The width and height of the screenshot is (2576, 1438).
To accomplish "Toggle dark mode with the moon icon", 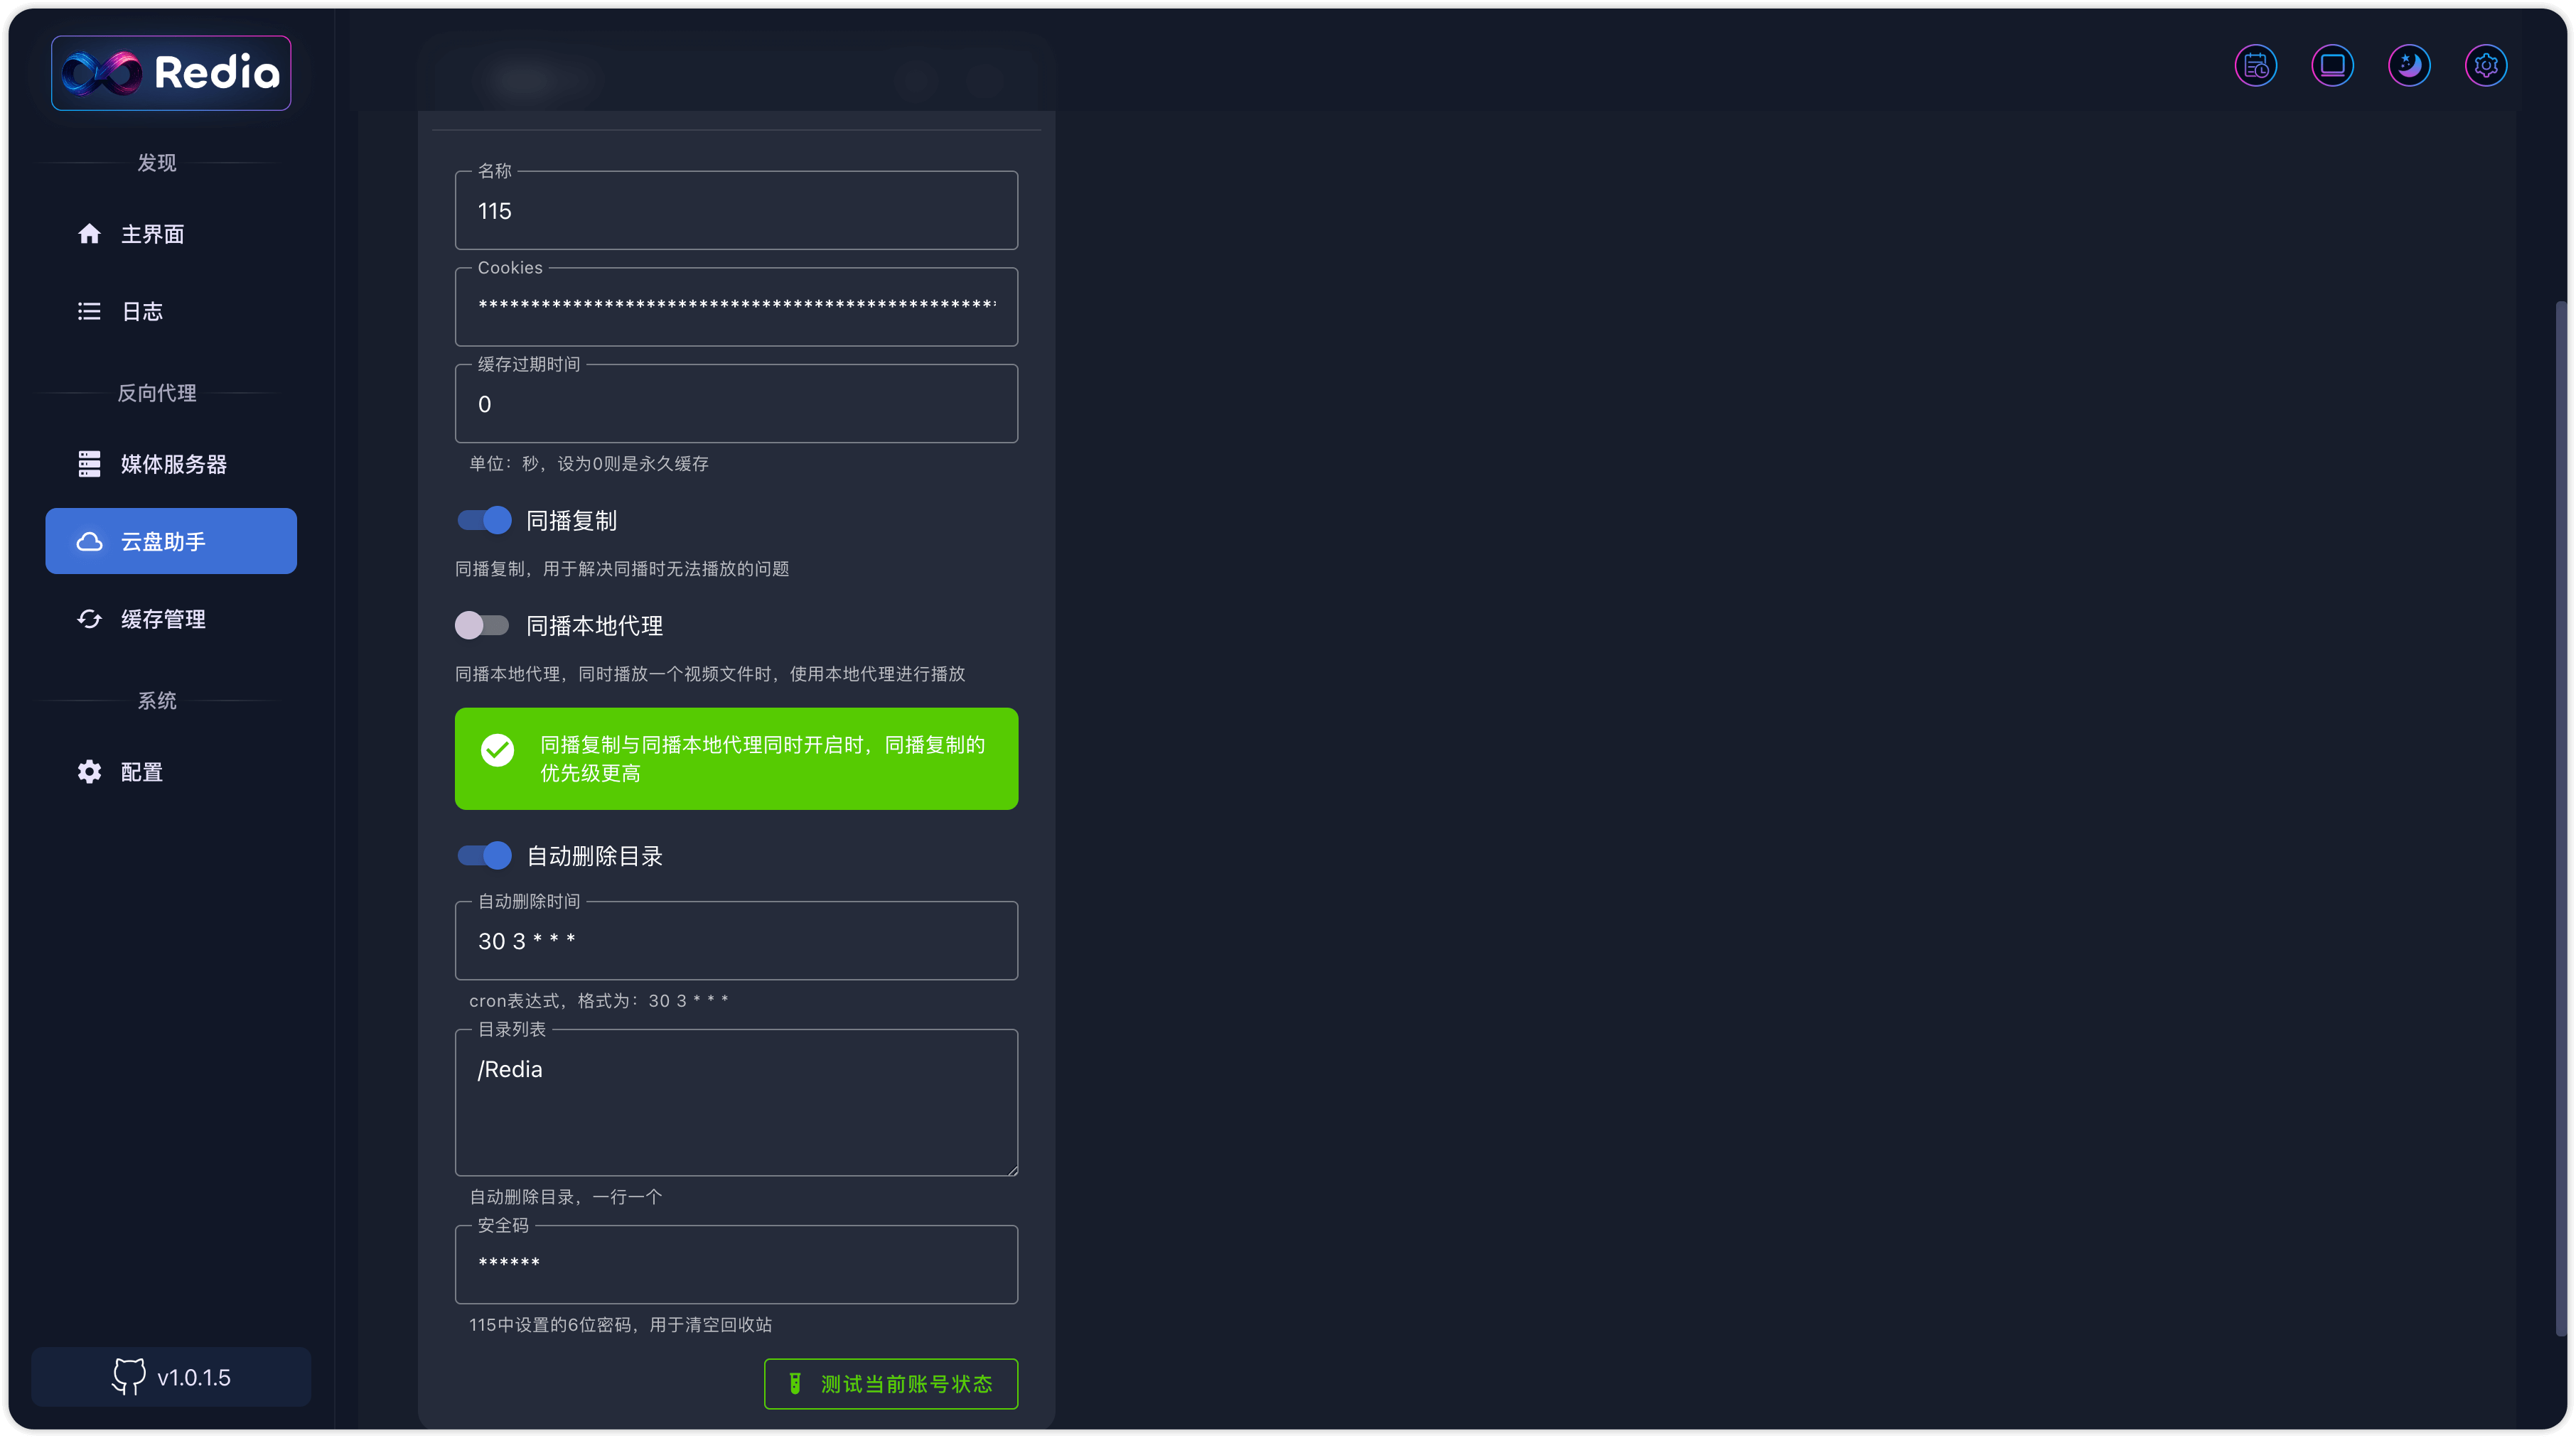I will click(x=2409, y=66).
